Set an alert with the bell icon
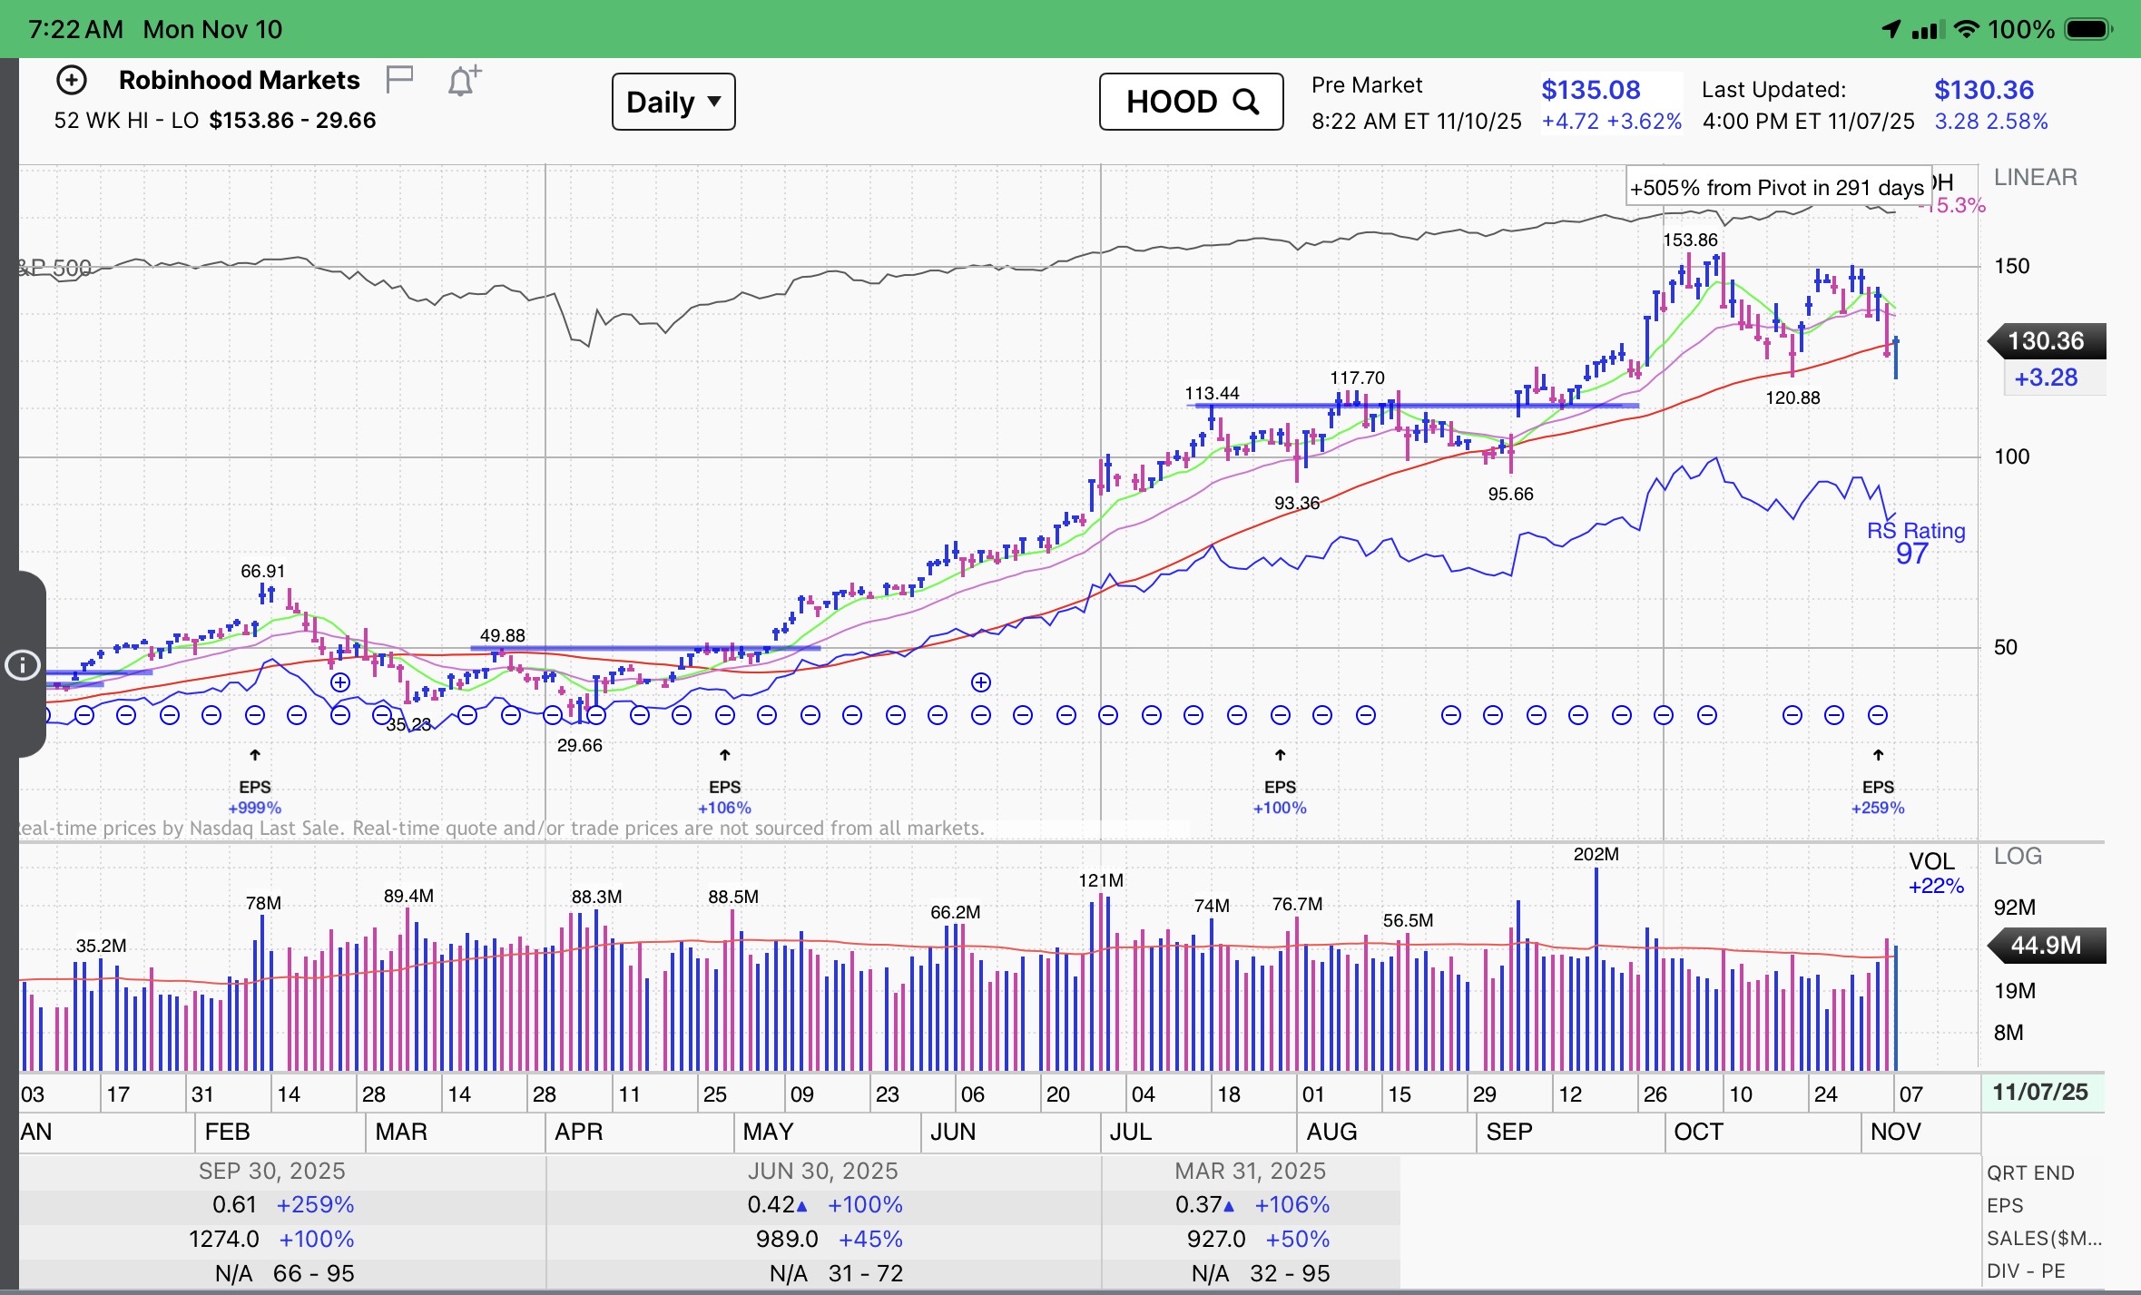The width and height of the screenshot is (2141, 1295). [463, 82]
